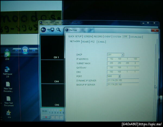This screenshot has width=163, height=127.
Task: Switch to the RECORD tab
Action: pos(98,37)
